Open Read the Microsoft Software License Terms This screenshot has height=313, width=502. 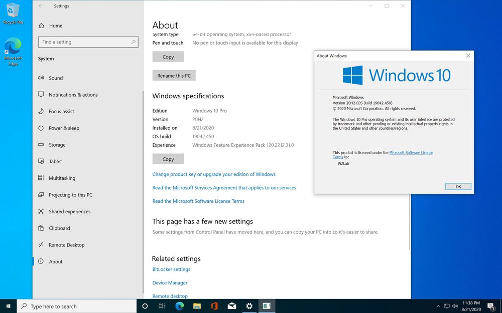[x=198, y=201]
